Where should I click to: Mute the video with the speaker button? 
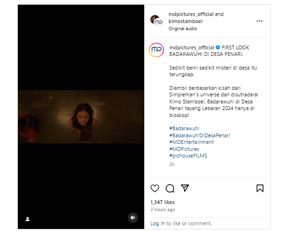133,218
